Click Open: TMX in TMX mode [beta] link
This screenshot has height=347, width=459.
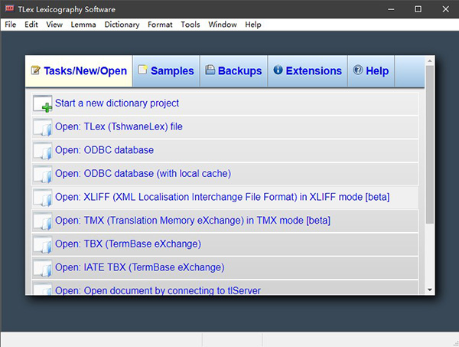point(193,221)
